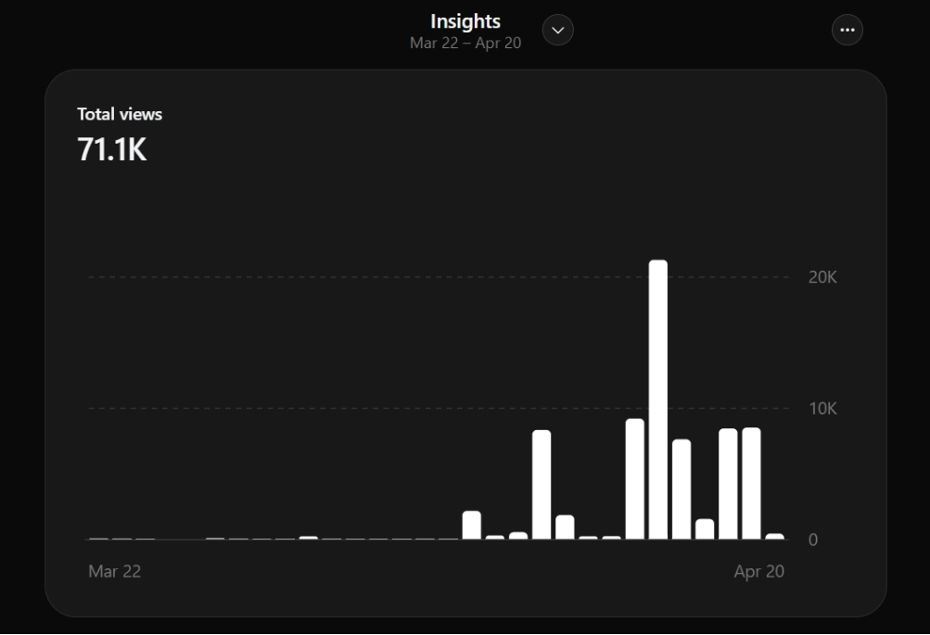Click the "Apr 20" x-axis end label
930x635 pixels.
[759, 571]
